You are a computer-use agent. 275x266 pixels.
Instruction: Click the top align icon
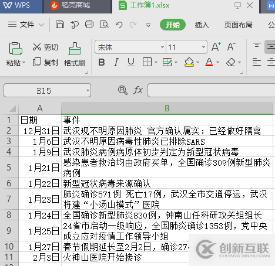point(257,45)
